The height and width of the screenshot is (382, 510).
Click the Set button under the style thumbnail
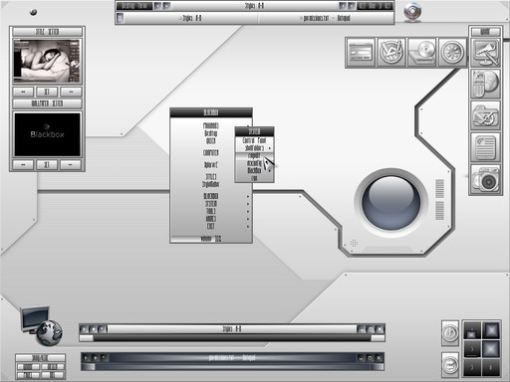pos(47,92)
